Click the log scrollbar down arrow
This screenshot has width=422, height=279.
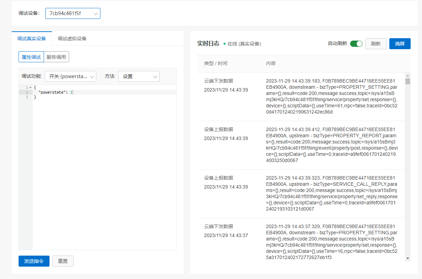coord(408,258)
